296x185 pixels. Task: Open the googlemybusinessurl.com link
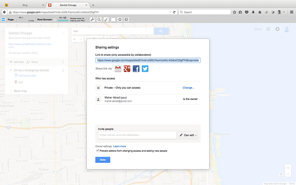click(30, 44)
